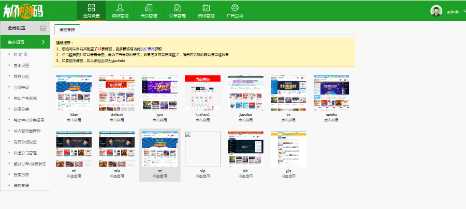Open 资讯管理 calendar icon in top navigation
The height and width of the screenshot is (209, 466).
click(x=206, y=8)
